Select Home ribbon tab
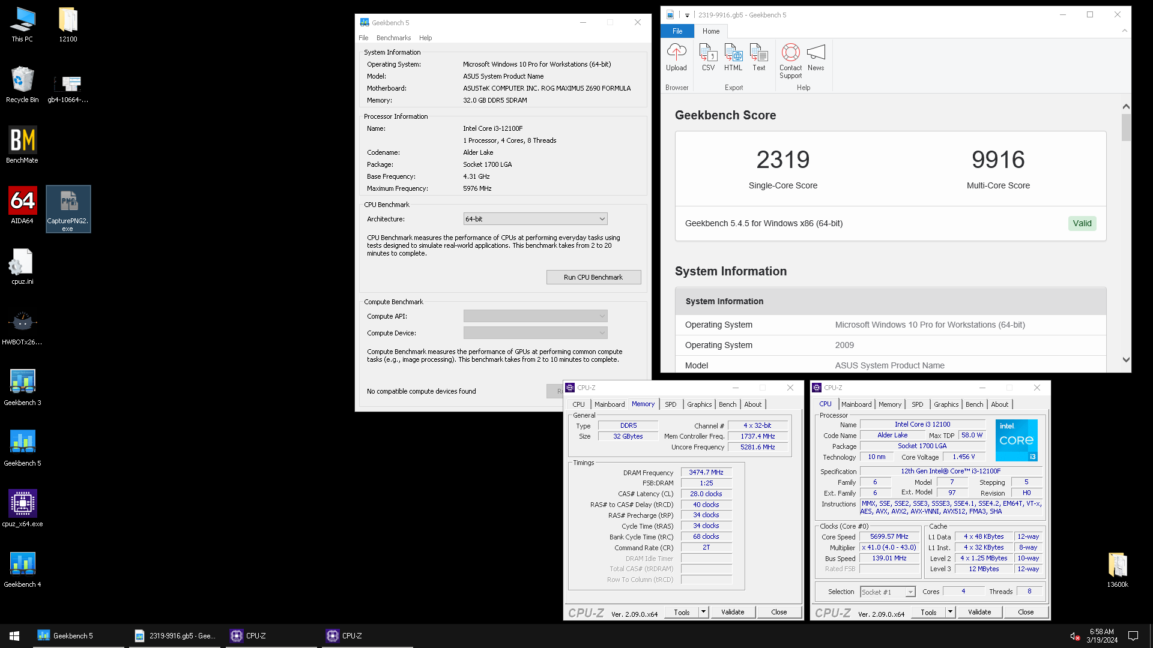 pyautogui.click(x=711, y=31)
